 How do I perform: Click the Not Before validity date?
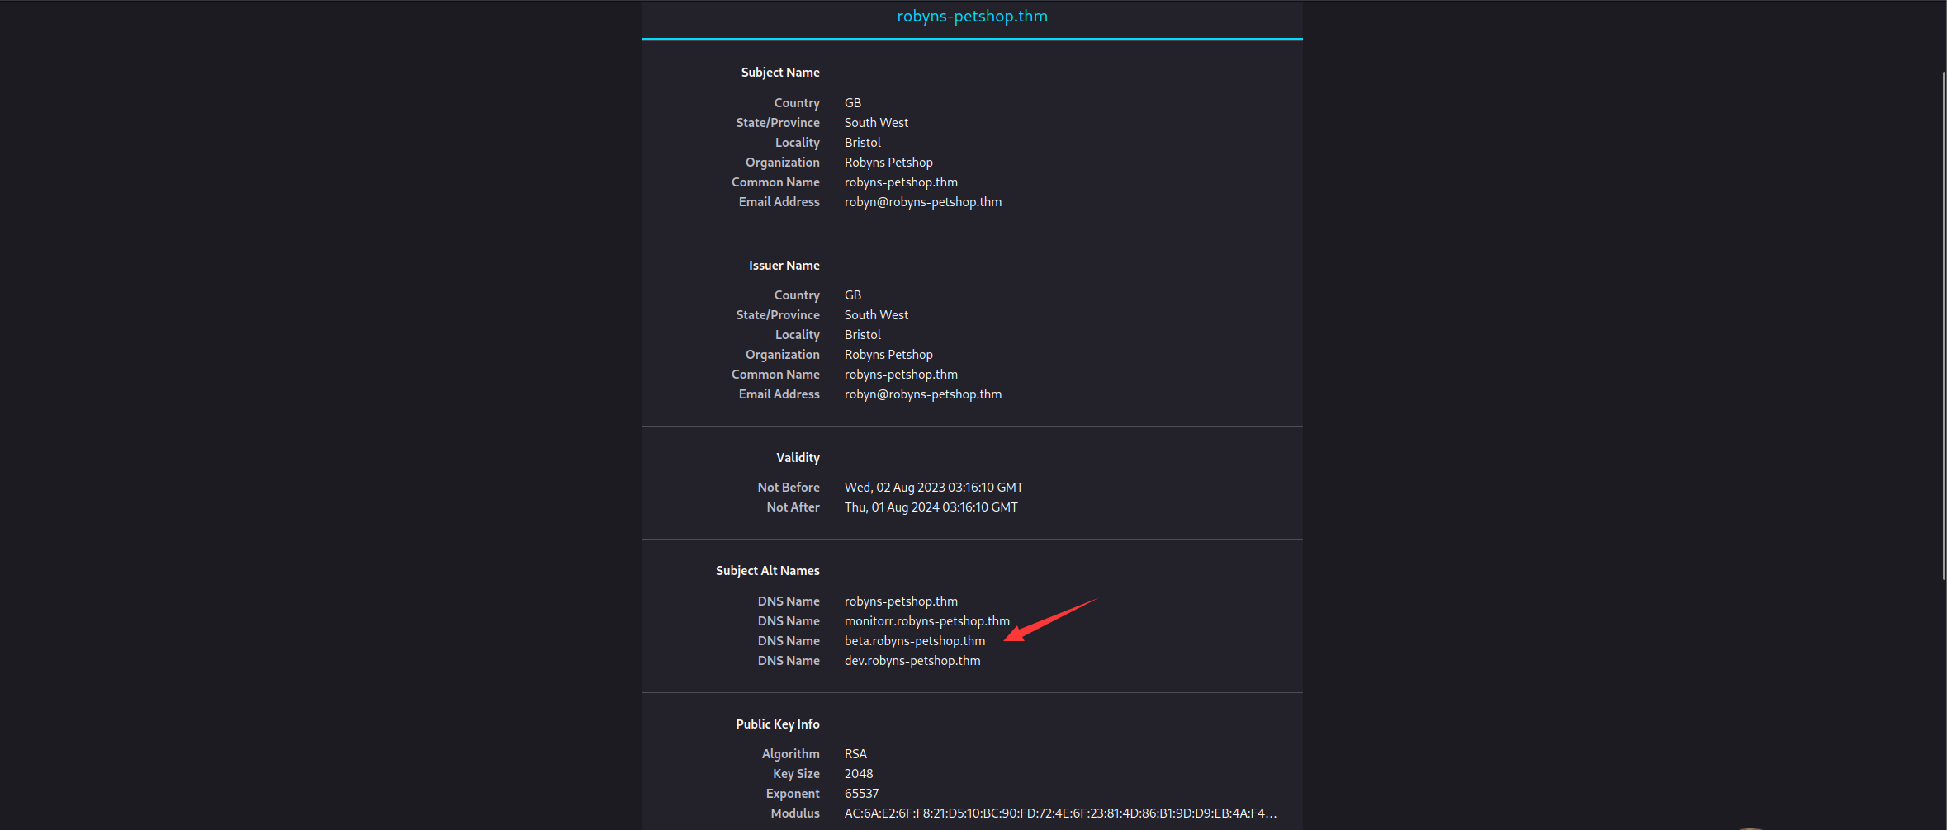933,488
